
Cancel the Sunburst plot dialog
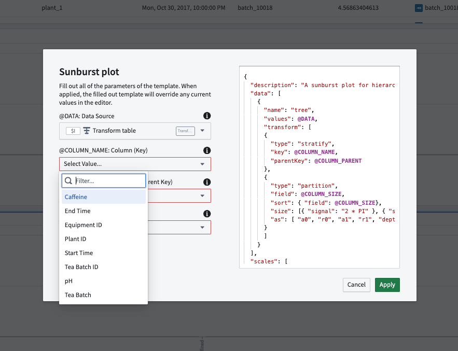[x=356, y=285]
